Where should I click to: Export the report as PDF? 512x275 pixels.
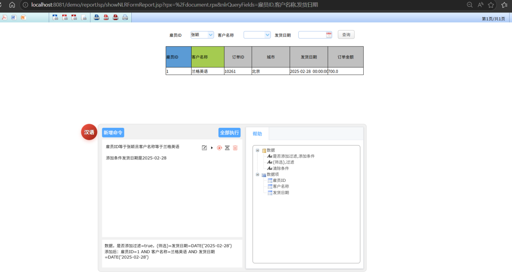pos(4,17)
